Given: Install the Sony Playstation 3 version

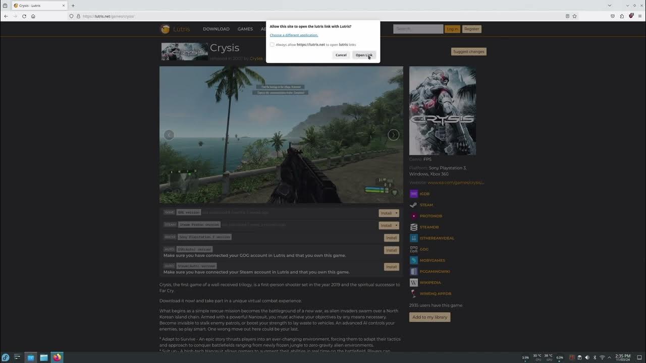Looking at the screenshot, I should coord(391,237).
